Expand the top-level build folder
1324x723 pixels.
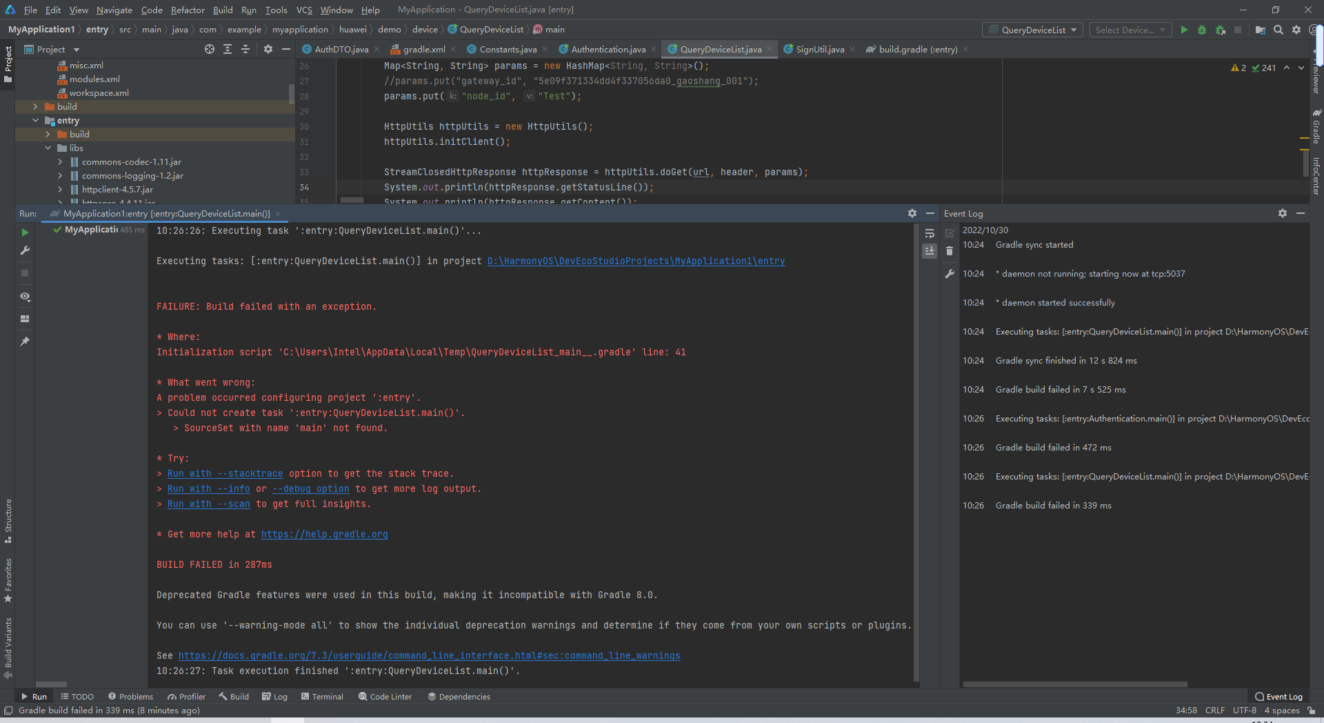click(35, 107)
